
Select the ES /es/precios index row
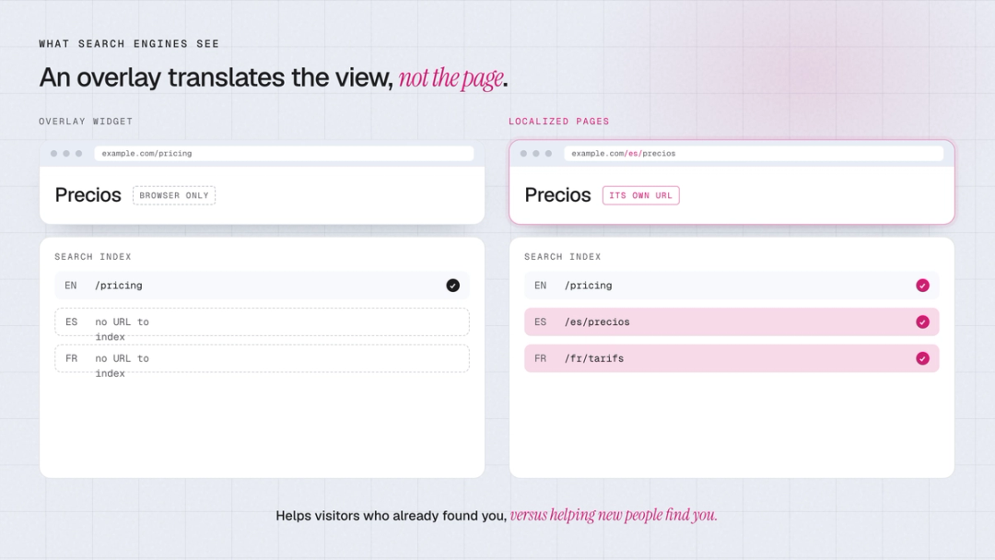click(732, 322)
